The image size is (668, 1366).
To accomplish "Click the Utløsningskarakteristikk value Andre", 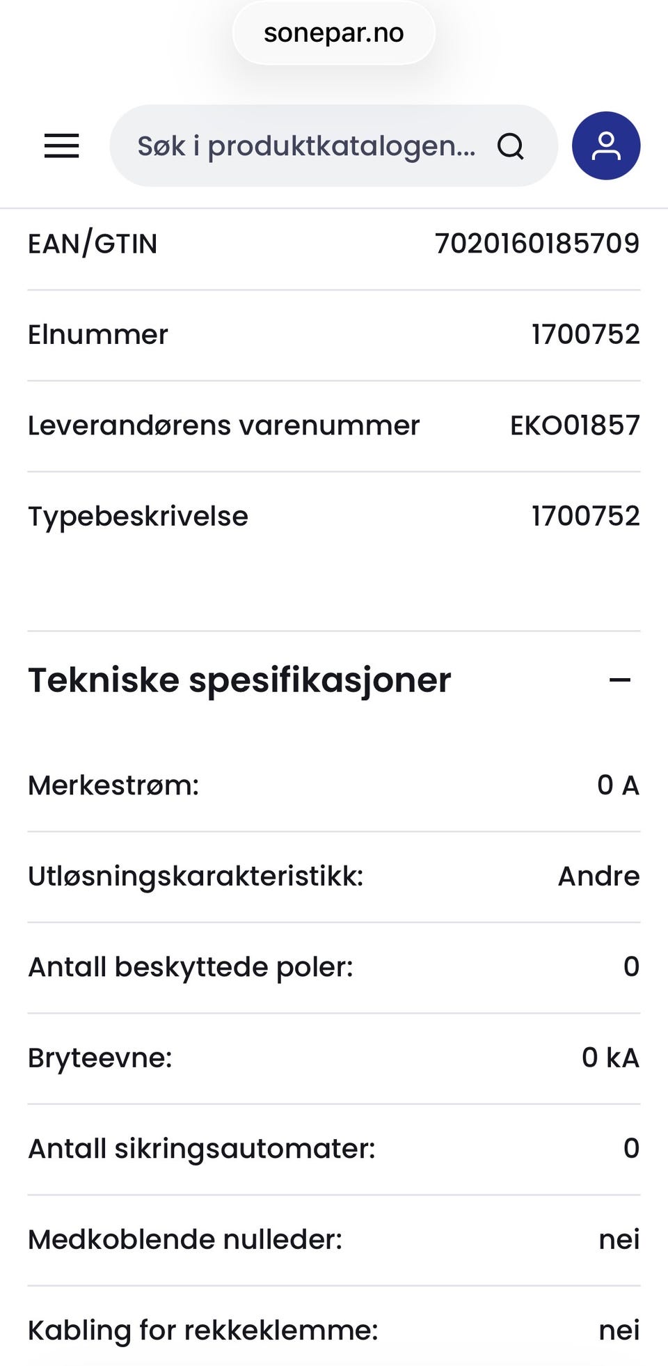I will [598, 876].
